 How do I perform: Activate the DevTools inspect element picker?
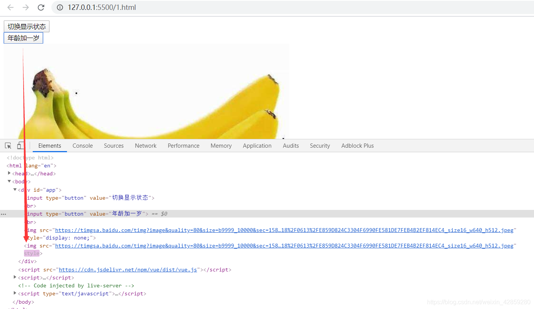tap(8, 146)
